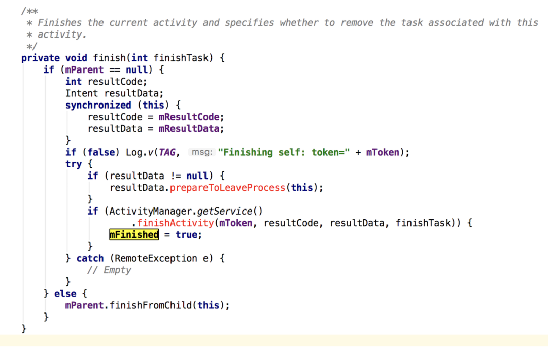Click the Javadoc line starting 'Finishes the current'
The width and height of the screenshot is (548, 348).
tap(283, 23)
